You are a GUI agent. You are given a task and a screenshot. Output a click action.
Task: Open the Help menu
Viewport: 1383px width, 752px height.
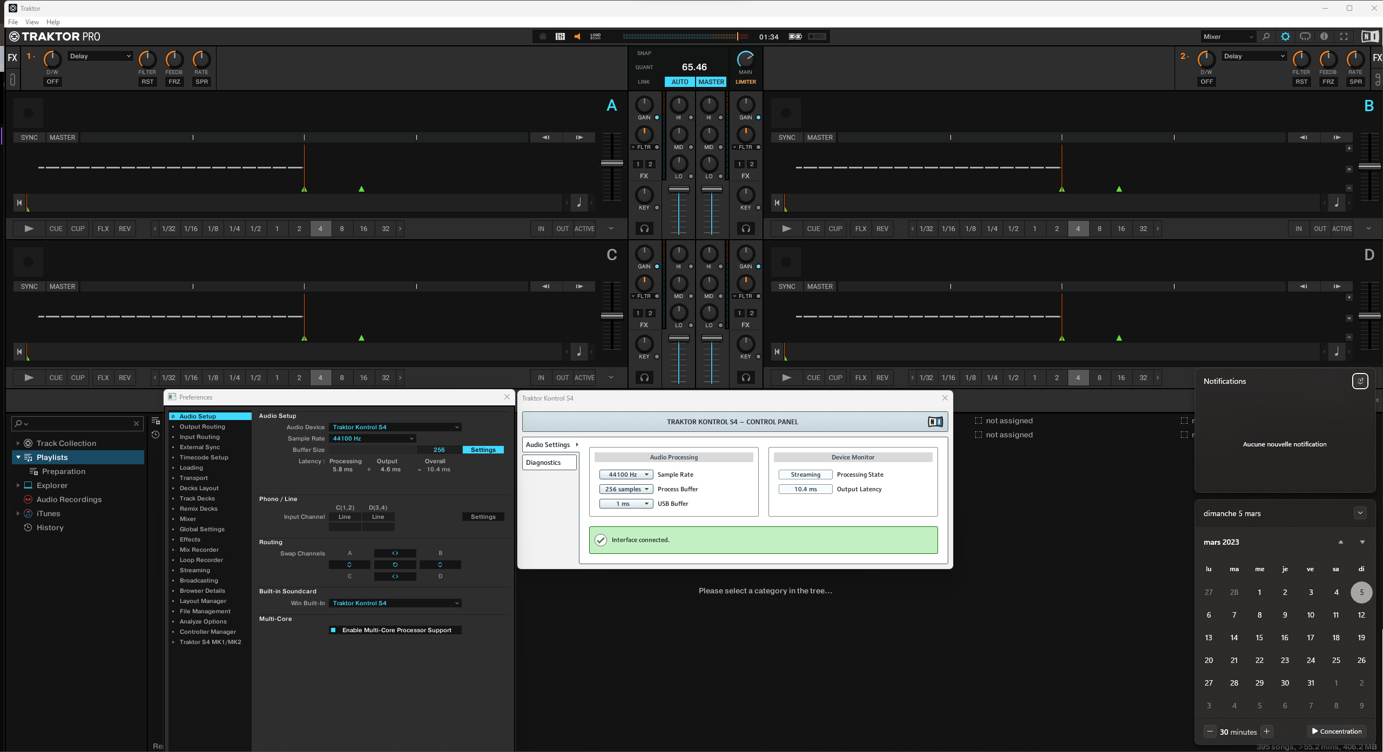[x=53, y=22]
